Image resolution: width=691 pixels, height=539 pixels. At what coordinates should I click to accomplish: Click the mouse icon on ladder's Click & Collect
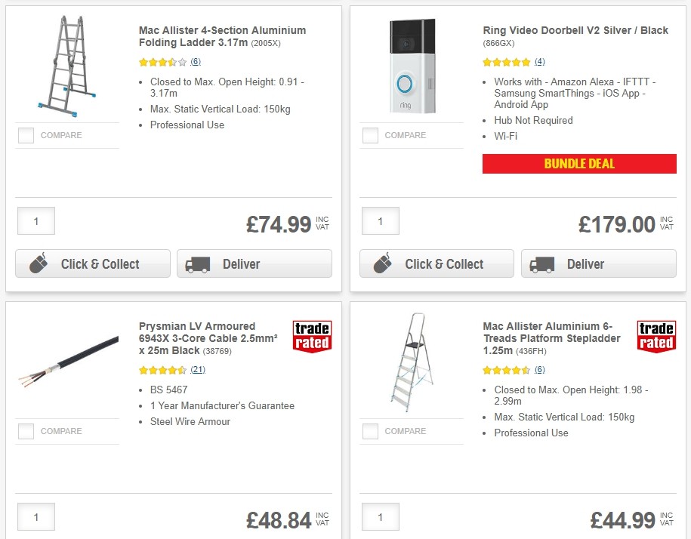39,263
